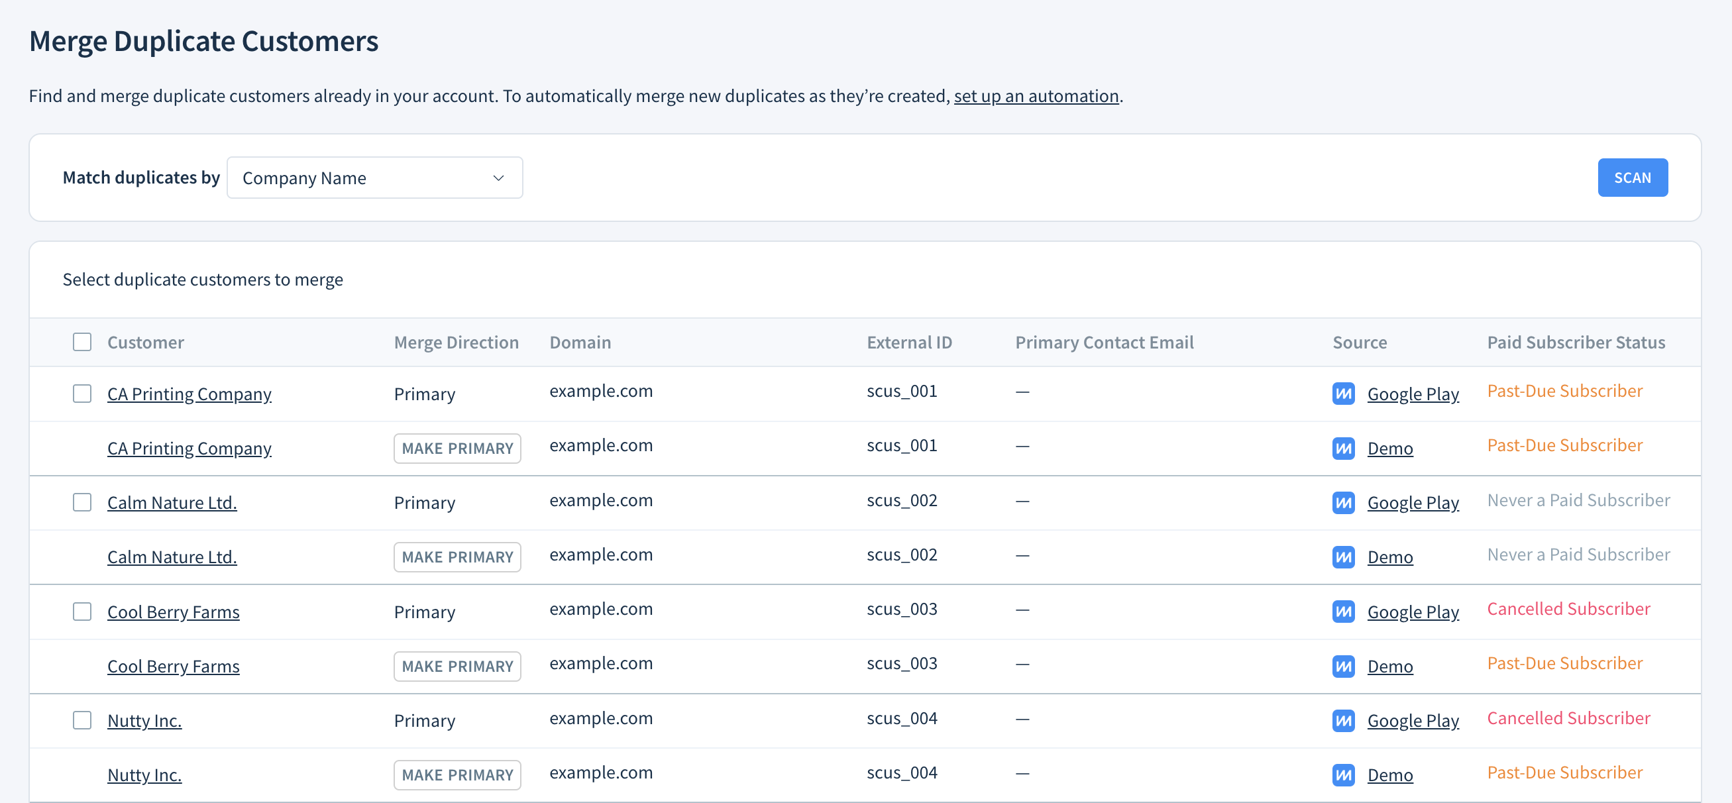The width and height of the screenshot is (1732, 803).
Task: Make second Nutty Inc. primary
Action: 457,775
